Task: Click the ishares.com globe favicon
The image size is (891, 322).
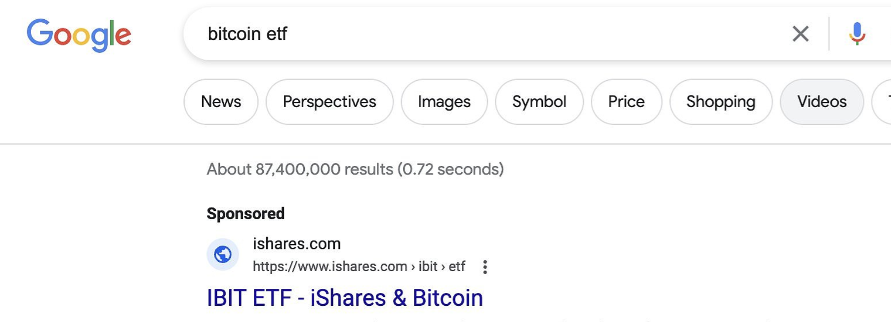Action: pyautogui.click(x=223, y=254)
